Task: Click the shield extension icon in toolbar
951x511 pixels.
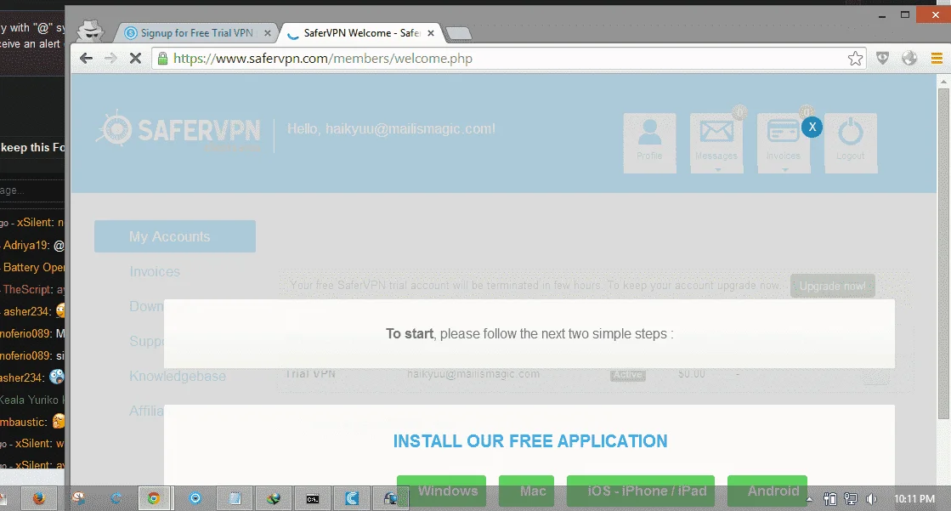Action: (882, 59)
